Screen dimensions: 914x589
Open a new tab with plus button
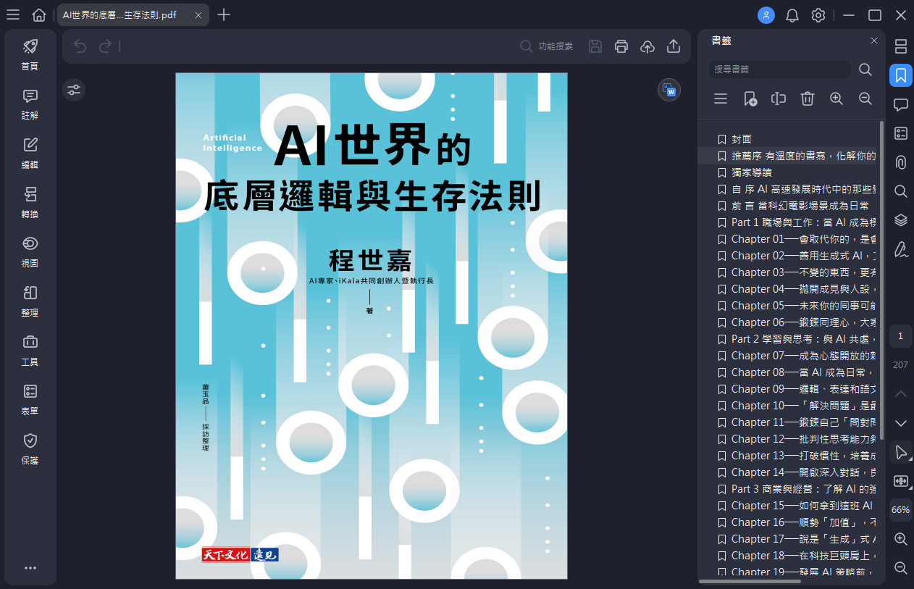click(x=224, y=14)
